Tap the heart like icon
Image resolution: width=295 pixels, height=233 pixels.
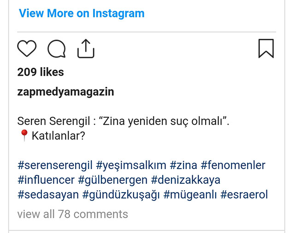pyautogui.click(x=27, y=49)
